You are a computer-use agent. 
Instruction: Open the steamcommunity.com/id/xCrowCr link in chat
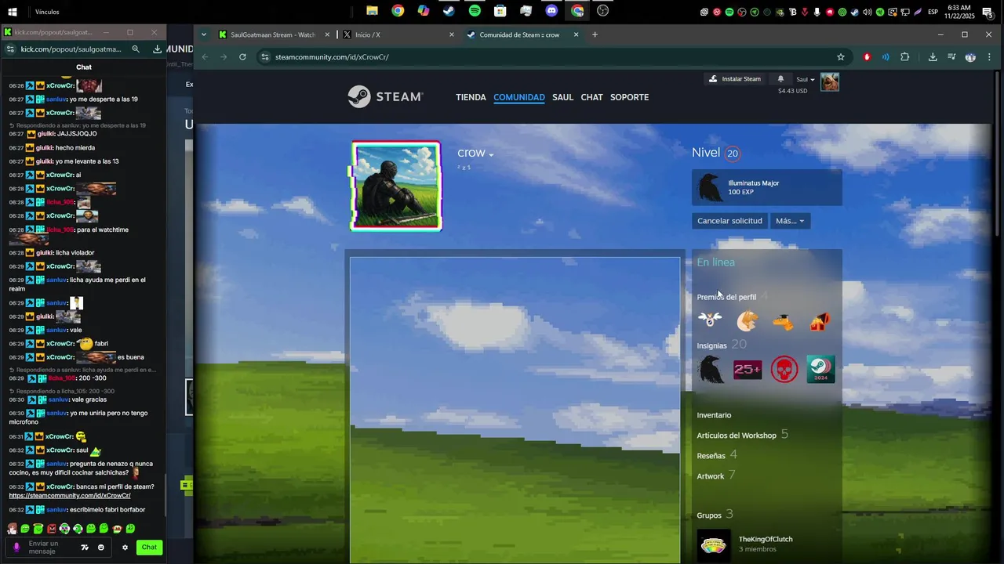coord(70,496)
